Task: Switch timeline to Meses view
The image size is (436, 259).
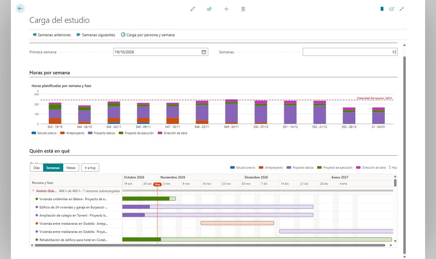Action: (71, 168)
